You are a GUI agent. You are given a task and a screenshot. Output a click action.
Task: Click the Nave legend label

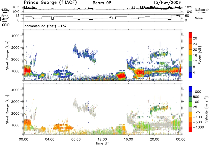pyautogui.click(x=199, y=18)
